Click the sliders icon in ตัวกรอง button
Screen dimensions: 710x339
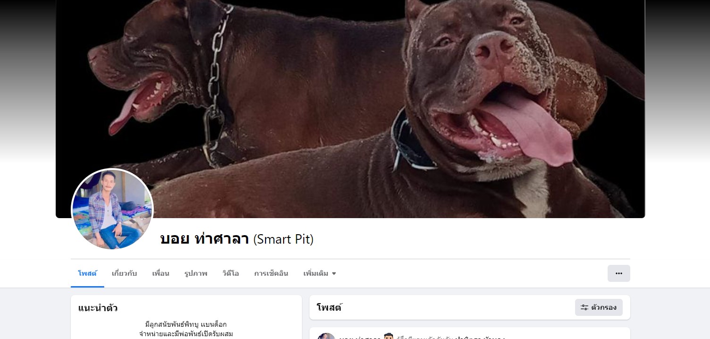tap(585, 307)
